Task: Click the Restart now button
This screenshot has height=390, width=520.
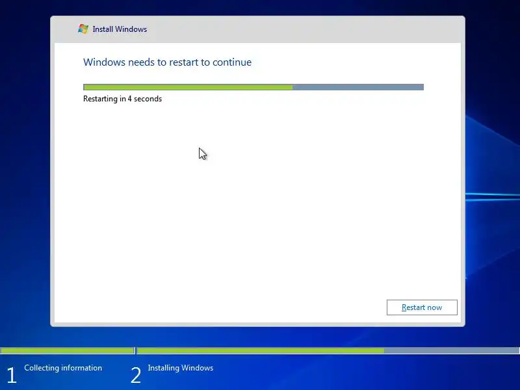Action: (422, 307)
